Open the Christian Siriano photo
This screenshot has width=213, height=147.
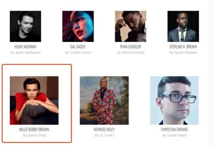(x=174, y=100)
